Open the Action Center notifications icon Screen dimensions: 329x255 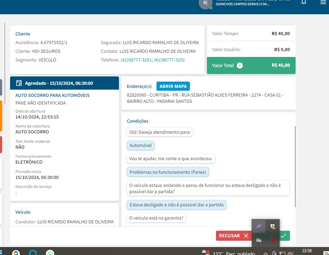coord(326,253)
